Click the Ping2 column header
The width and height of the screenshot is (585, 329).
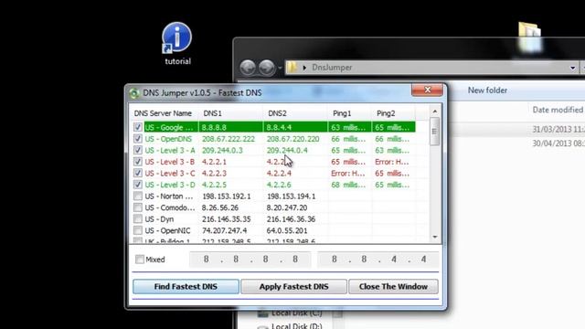point(393,113)
